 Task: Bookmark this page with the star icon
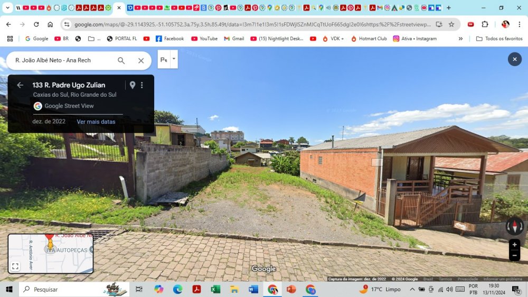point(451,24)
